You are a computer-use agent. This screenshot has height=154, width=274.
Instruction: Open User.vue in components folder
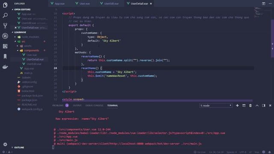coord(32,55)
